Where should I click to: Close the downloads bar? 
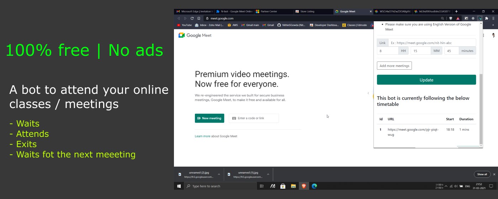pyautogui.click(x=494, y=174)
